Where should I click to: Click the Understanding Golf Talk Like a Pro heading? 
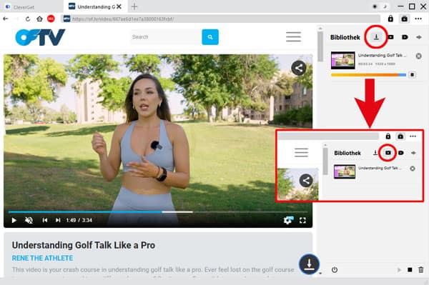pyautogui.click(x=84, y=245)
